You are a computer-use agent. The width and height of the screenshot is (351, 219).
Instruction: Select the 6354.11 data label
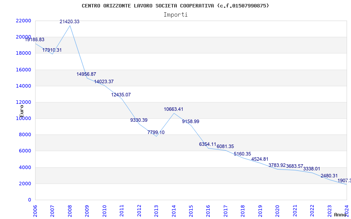point(208,145)
